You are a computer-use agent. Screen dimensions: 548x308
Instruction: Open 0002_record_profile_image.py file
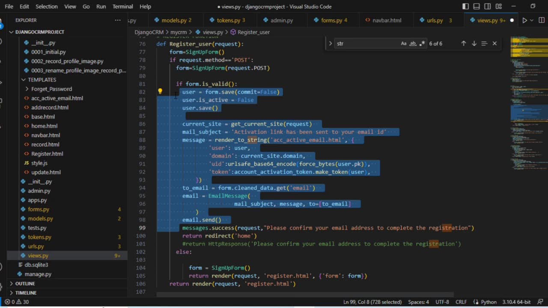point(67,61)
